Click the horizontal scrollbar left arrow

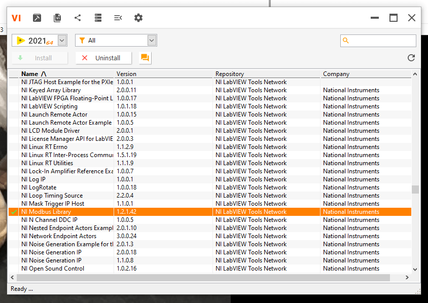pyautogui.click(x=12, y=277)
